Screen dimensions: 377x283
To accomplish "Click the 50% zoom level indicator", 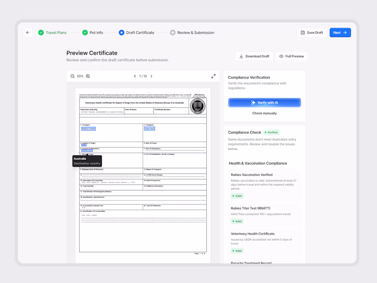I will click(80, 76).
